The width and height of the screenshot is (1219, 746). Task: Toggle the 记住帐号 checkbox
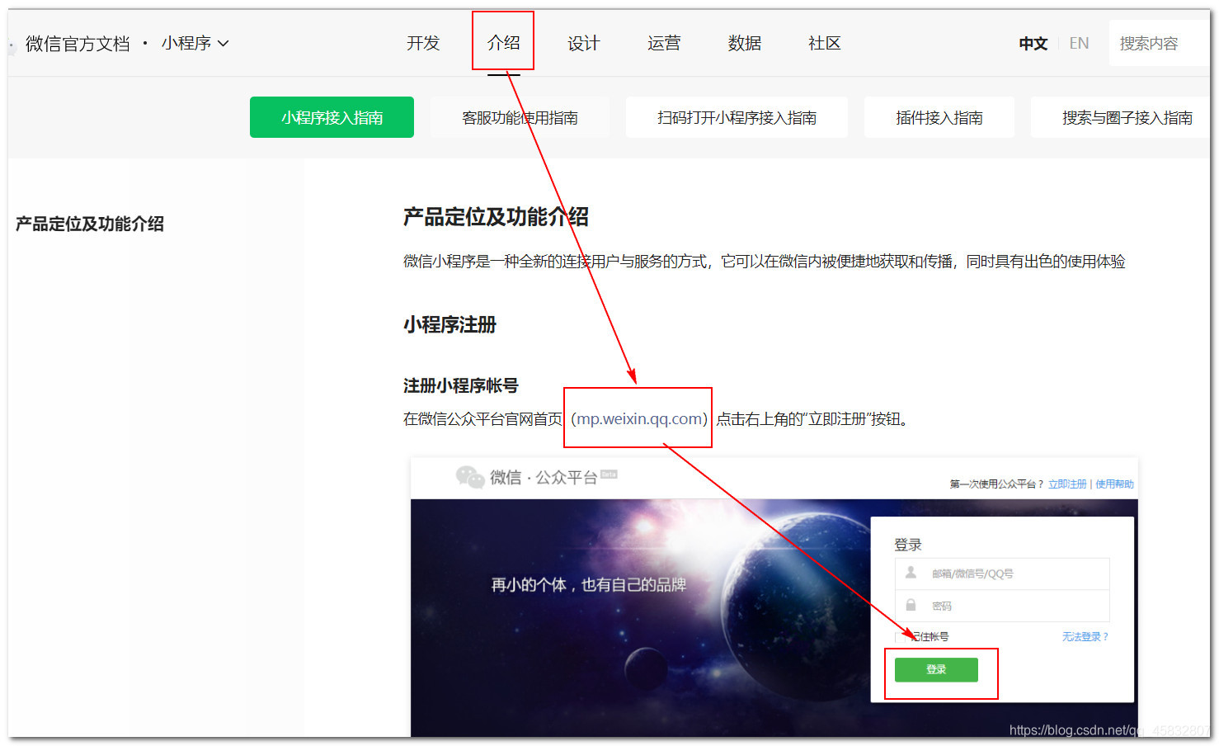pyautogui.click(x=901, y=637)
